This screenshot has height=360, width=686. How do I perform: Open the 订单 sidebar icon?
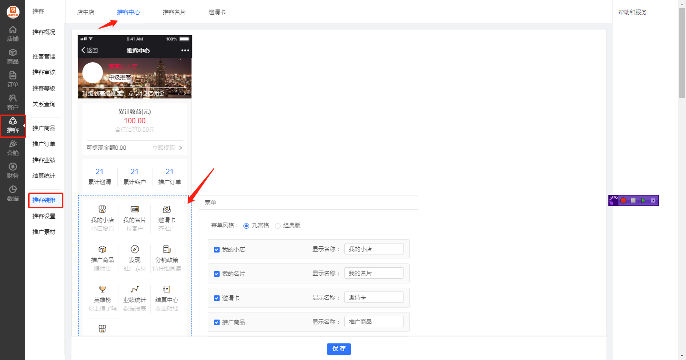point(13,79)
